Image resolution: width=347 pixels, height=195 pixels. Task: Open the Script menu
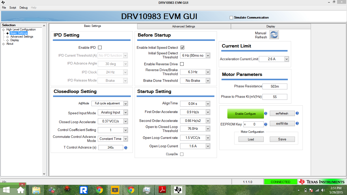(13, 8)
